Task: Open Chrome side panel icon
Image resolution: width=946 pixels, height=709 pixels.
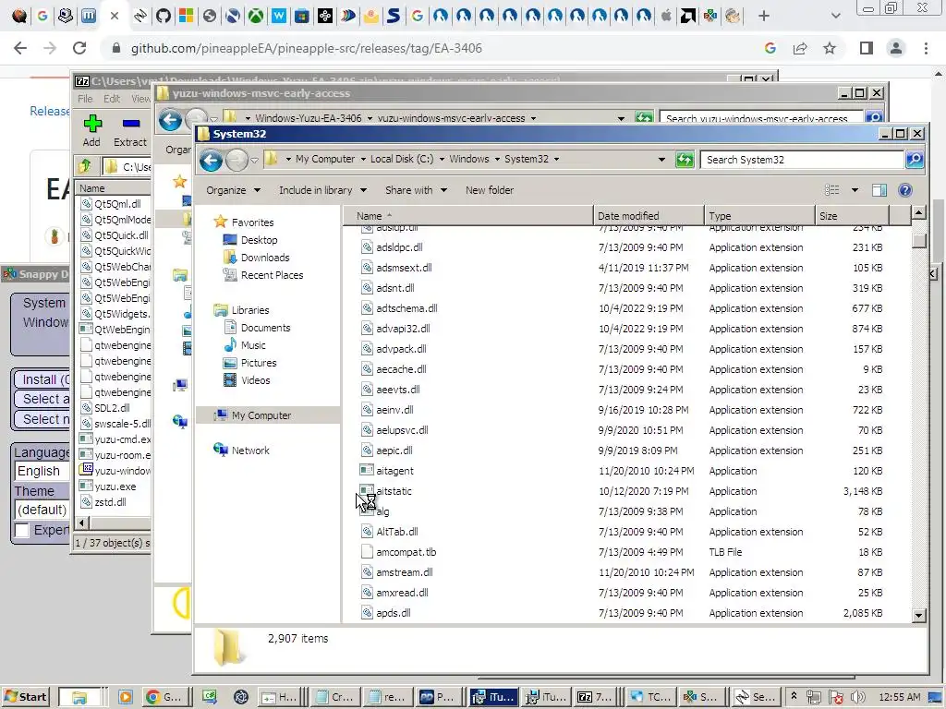Action: [867, 48]
